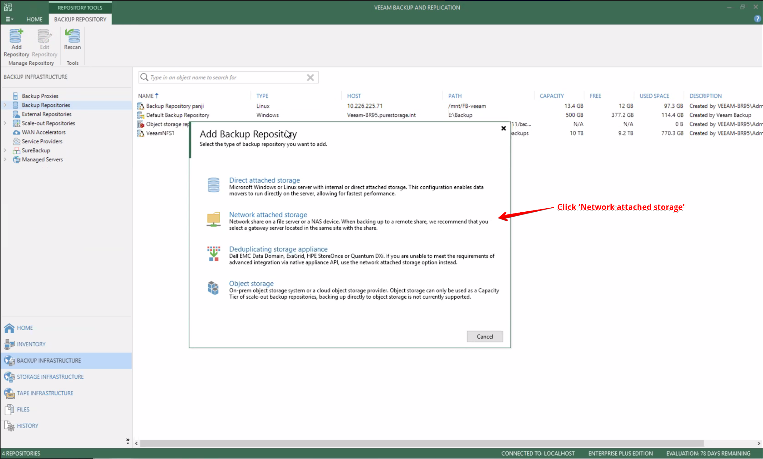
Task: Click the clear search (X) button
Action: [311, 77]
